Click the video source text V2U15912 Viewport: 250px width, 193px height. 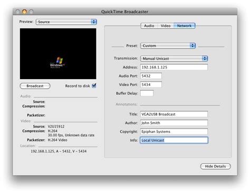56,127
